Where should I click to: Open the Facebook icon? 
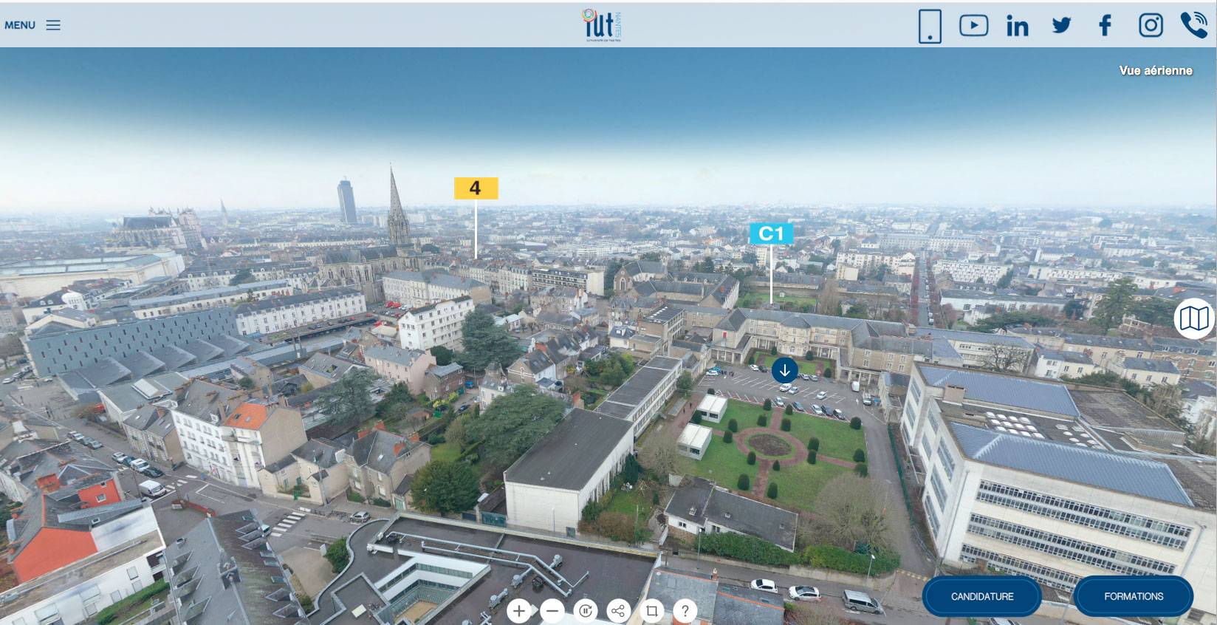pyautogui.click(x=1105, y=26)
